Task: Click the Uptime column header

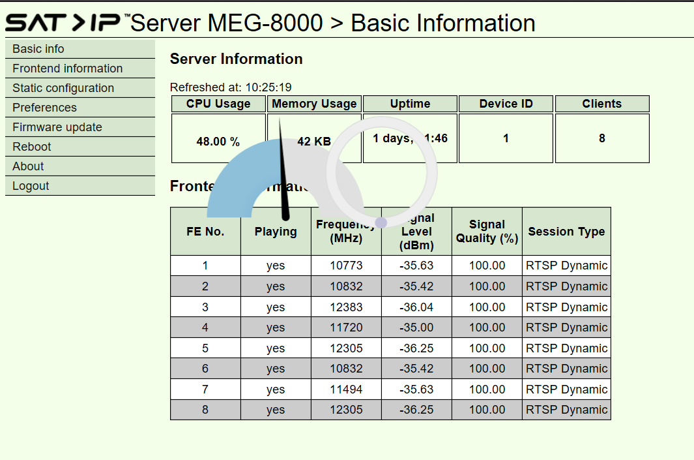Action: [x=411, y=104]
